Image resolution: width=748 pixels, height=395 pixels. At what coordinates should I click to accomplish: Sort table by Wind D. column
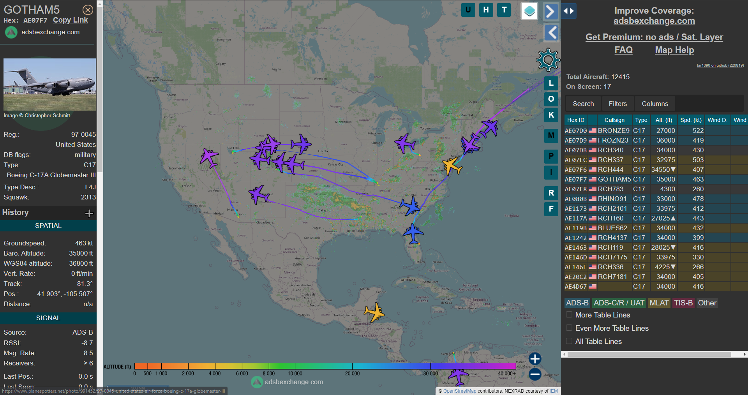[x=717, y=120]
